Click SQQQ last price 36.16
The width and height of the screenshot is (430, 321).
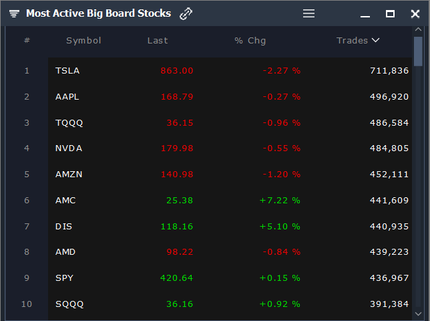click(180, 304)
